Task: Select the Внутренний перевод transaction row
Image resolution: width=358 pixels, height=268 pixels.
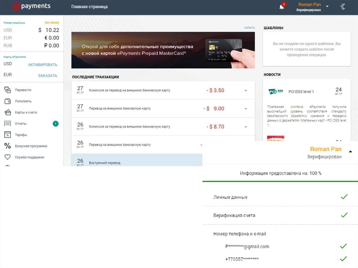Action: point(136,162)
